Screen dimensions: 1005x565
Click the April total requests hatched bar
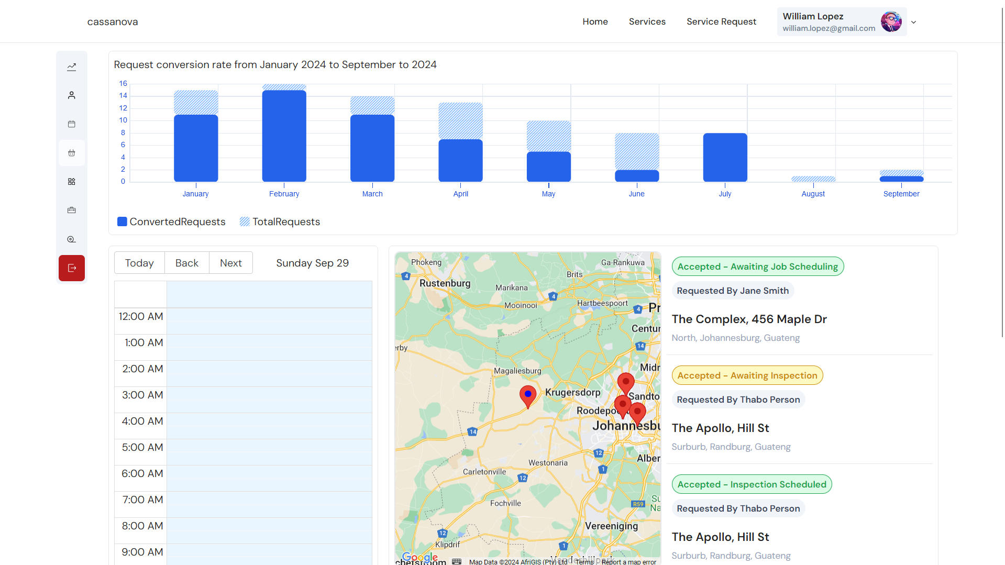click(460, 121)
